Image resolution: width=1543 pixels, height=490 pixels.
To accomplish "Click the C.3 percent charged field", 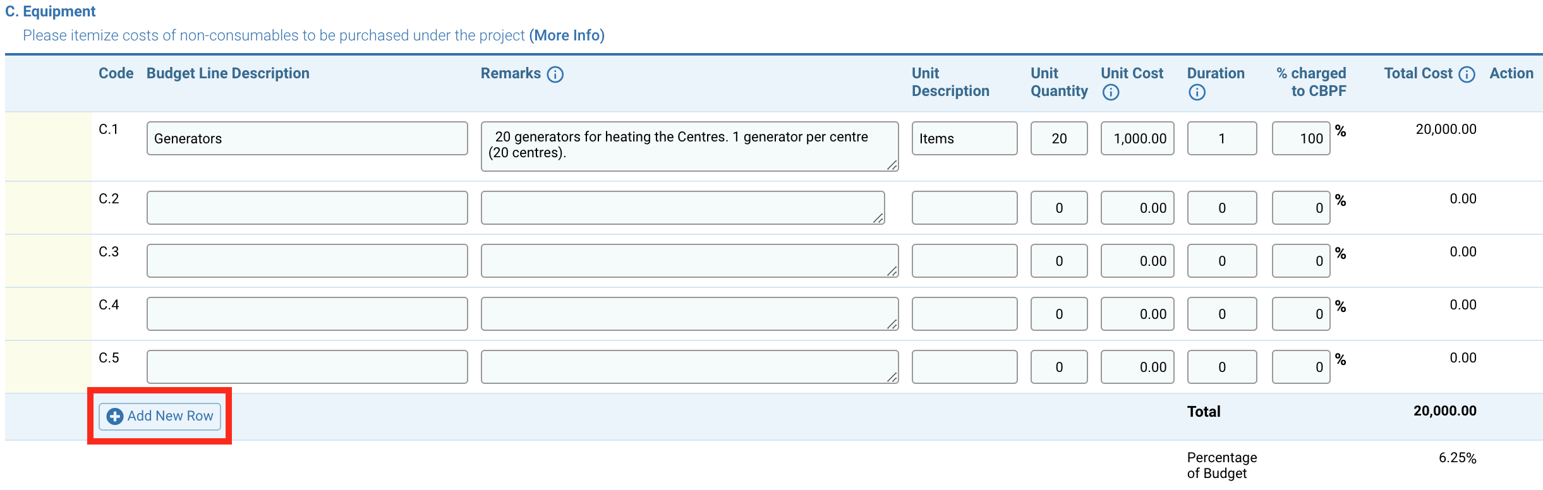I will (1301, 261).
